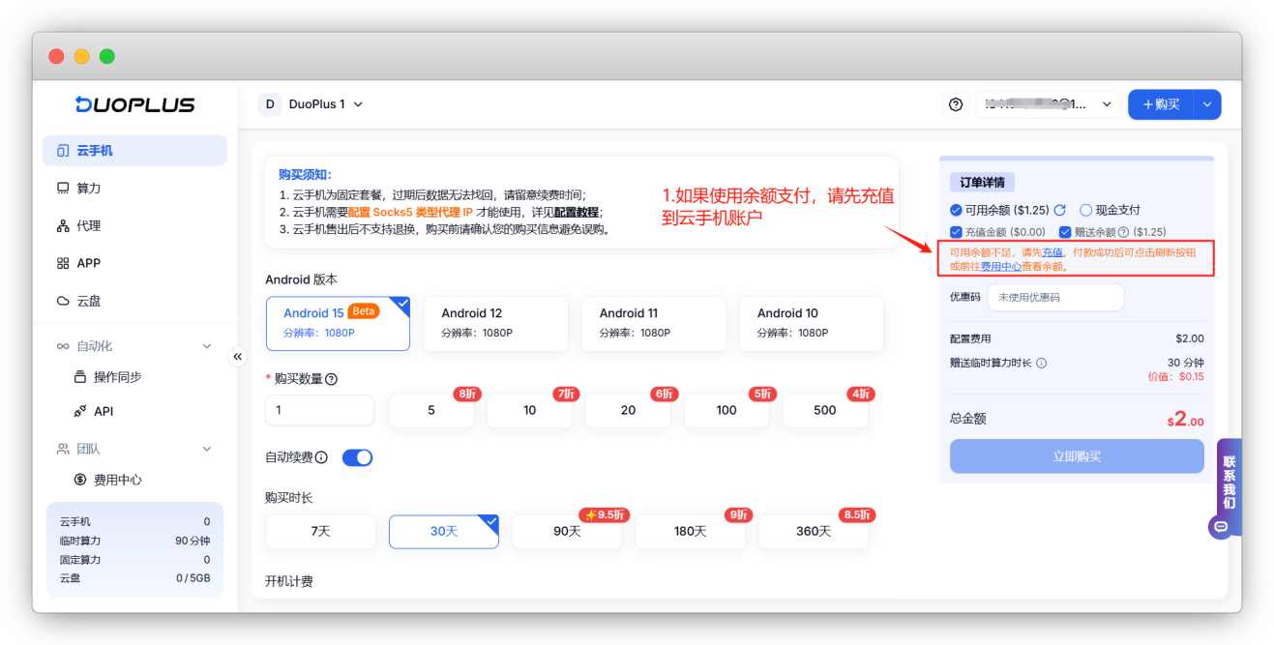The height and width of the screenshot is (645, 1274).
Task: Open the 充值 link in the warning
Action: pyautogui.click(x=1052, y=251)
